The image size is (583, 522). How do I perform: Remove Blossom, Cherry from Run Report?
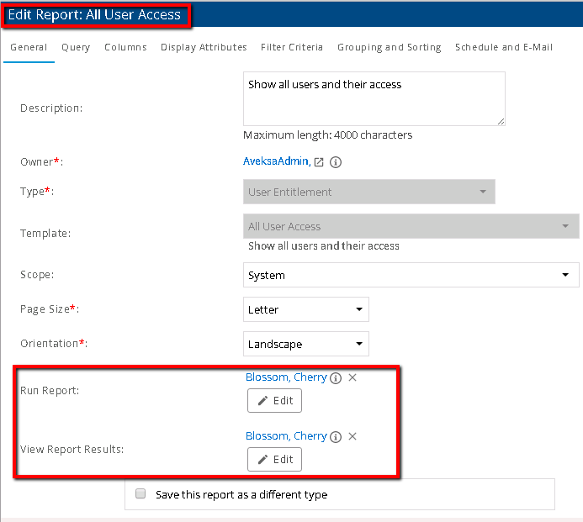coord(352,377)
